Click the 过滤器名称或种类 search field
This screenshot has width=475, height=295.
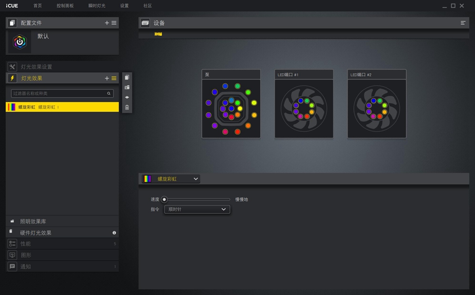coord(58,93)
